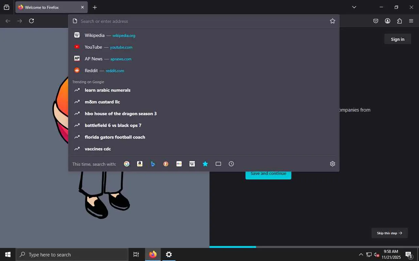Screen dimensions: 419x261
Task: Select the YouTube suggestion
Action: click(204, 47)
